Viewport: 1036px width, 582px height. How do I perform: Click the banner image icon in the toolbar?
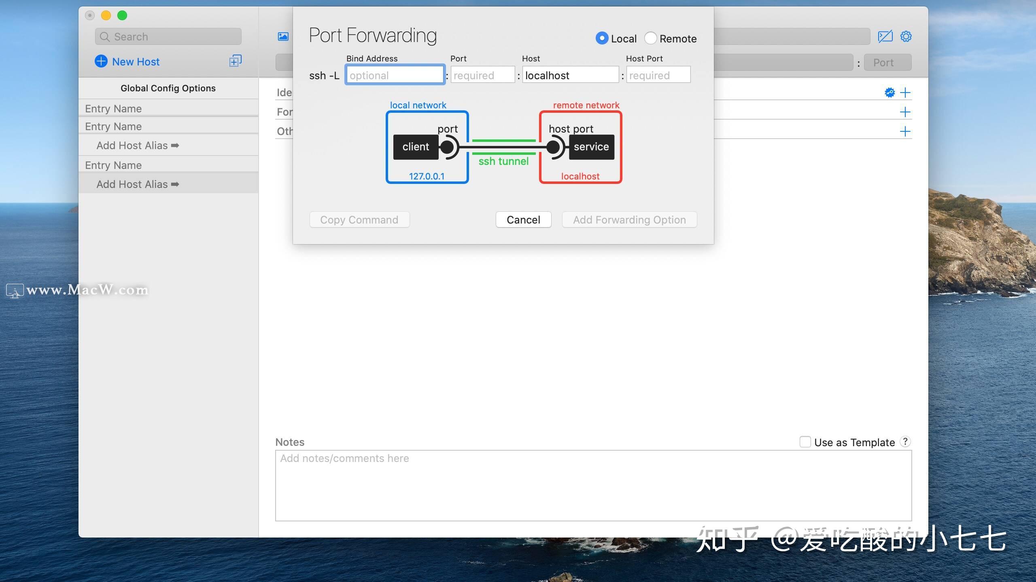[283, 36]
